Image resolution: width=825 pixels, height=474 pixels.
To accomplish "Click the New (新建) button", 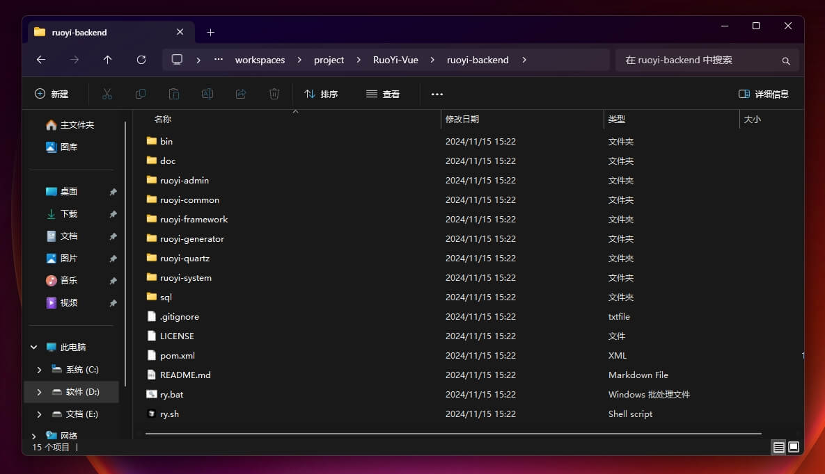I will 52,94.
